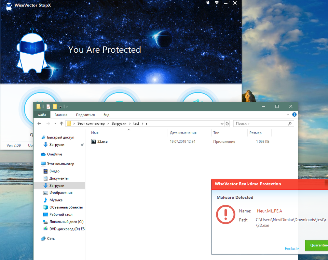The width and height of the screenshot is (328, 260).
Task: Click the Ver: 2.09 version label
Action: (14, 146)
